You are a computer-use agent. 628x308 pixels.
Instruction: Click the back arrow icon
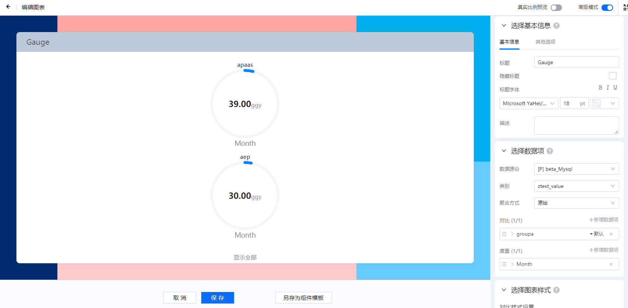tap(8, 7)
